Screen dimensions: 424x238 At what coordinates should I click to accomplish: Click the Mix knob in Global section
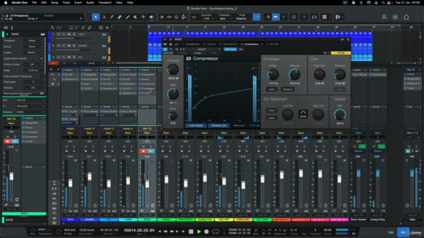click(340, 114)
